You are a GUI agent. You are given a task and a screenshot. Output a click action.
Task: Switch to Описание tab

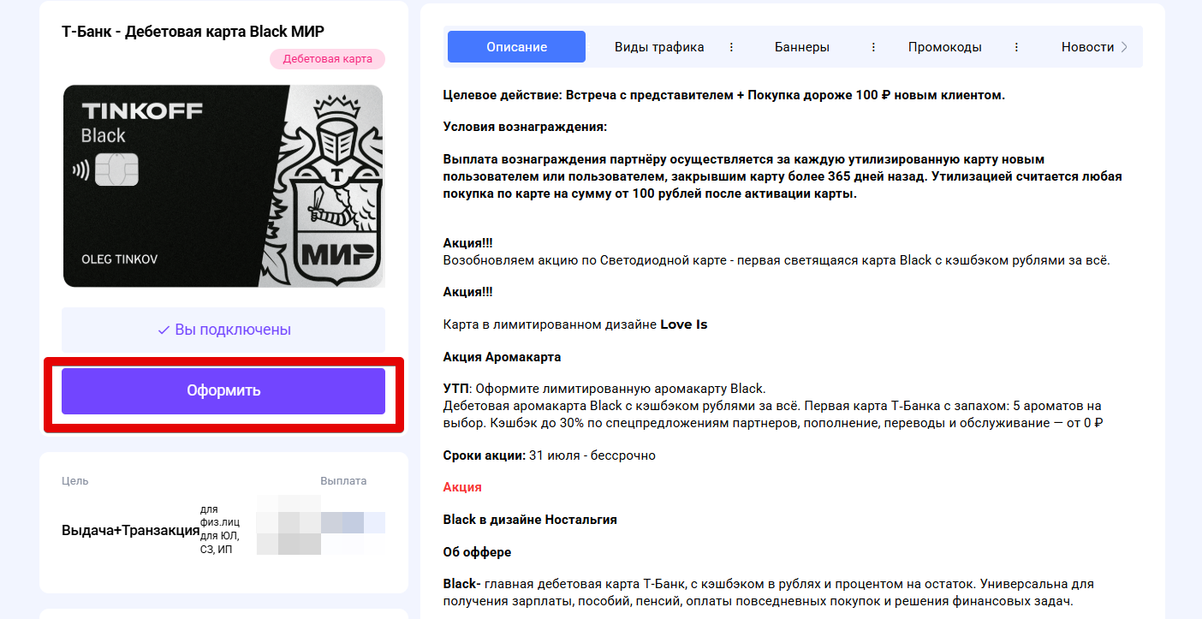(x=516, y=47)
